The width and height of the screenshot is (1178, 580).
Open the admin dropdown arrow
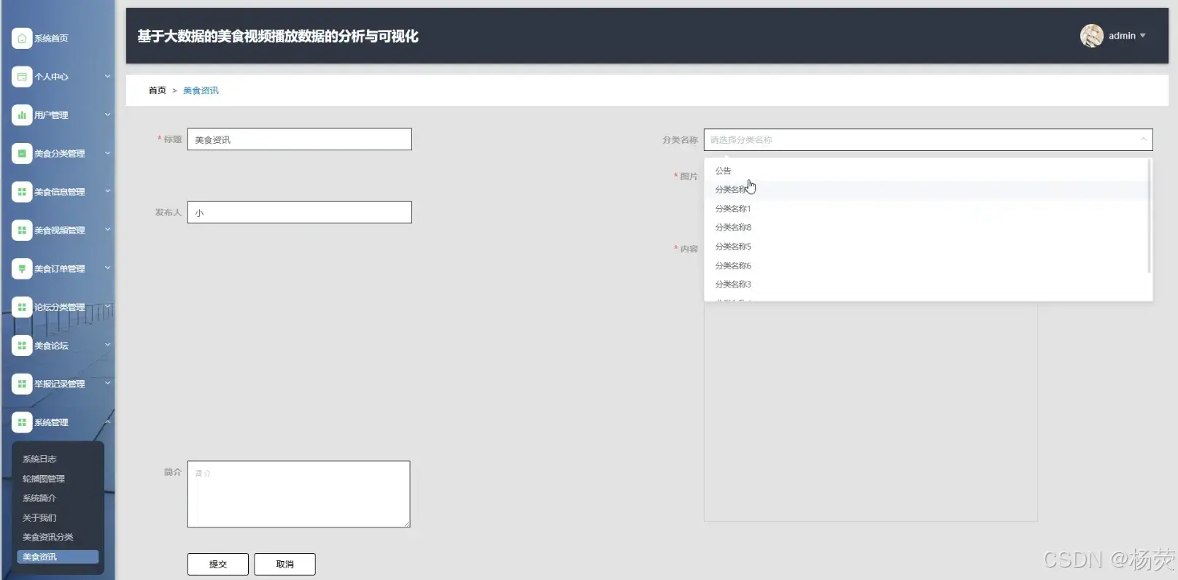click(x=1142, y=36)
